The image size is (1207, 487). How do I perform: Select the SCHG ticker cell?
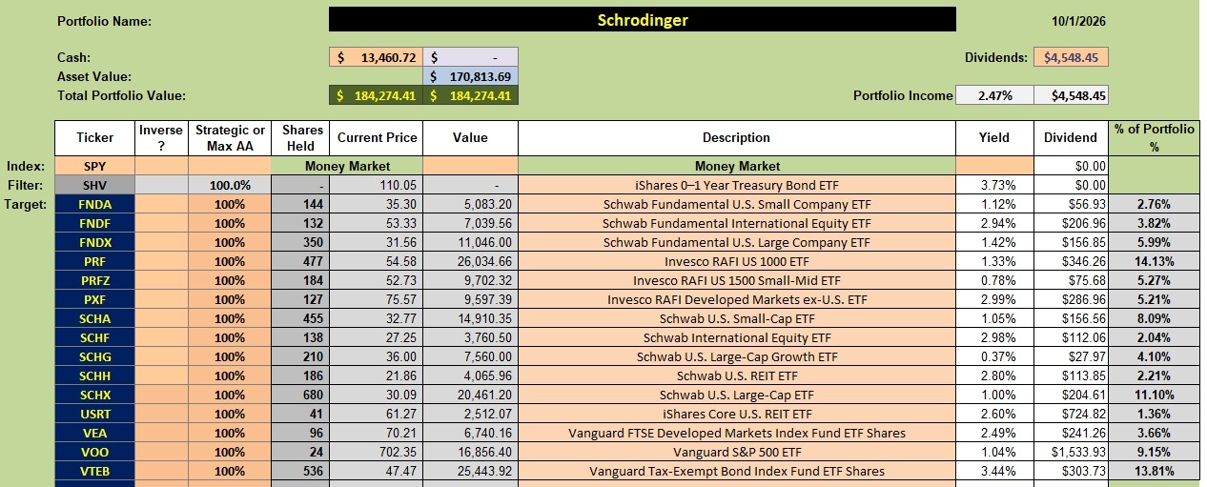pos(94,356)
